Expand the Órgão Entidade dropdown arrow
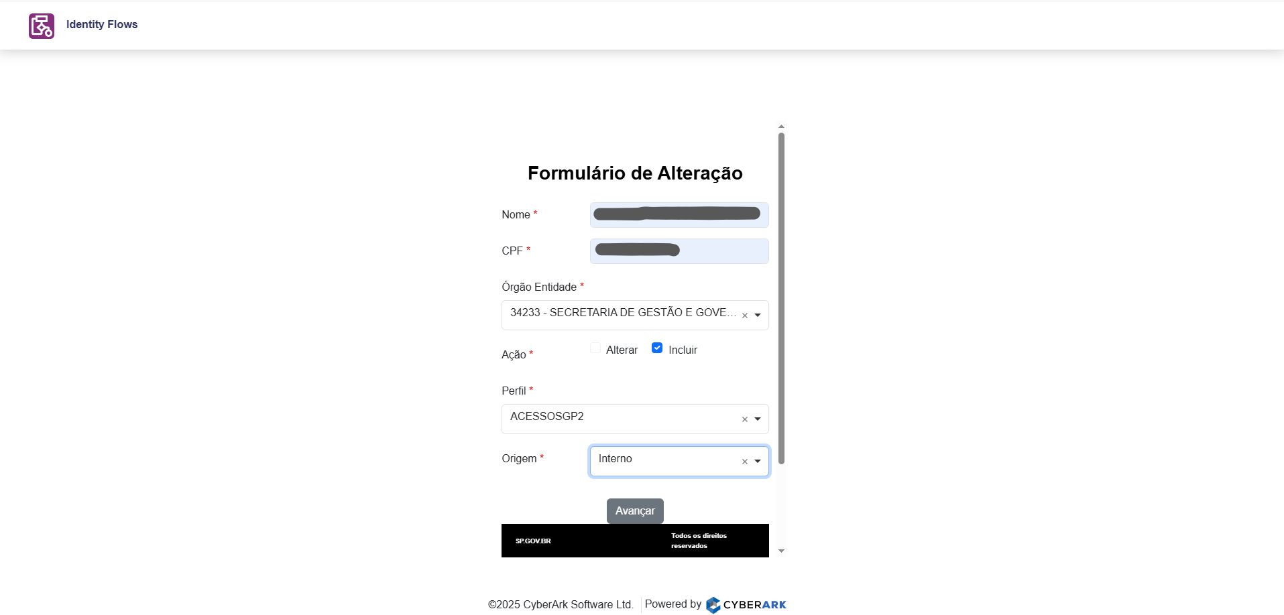 (758, 316)
